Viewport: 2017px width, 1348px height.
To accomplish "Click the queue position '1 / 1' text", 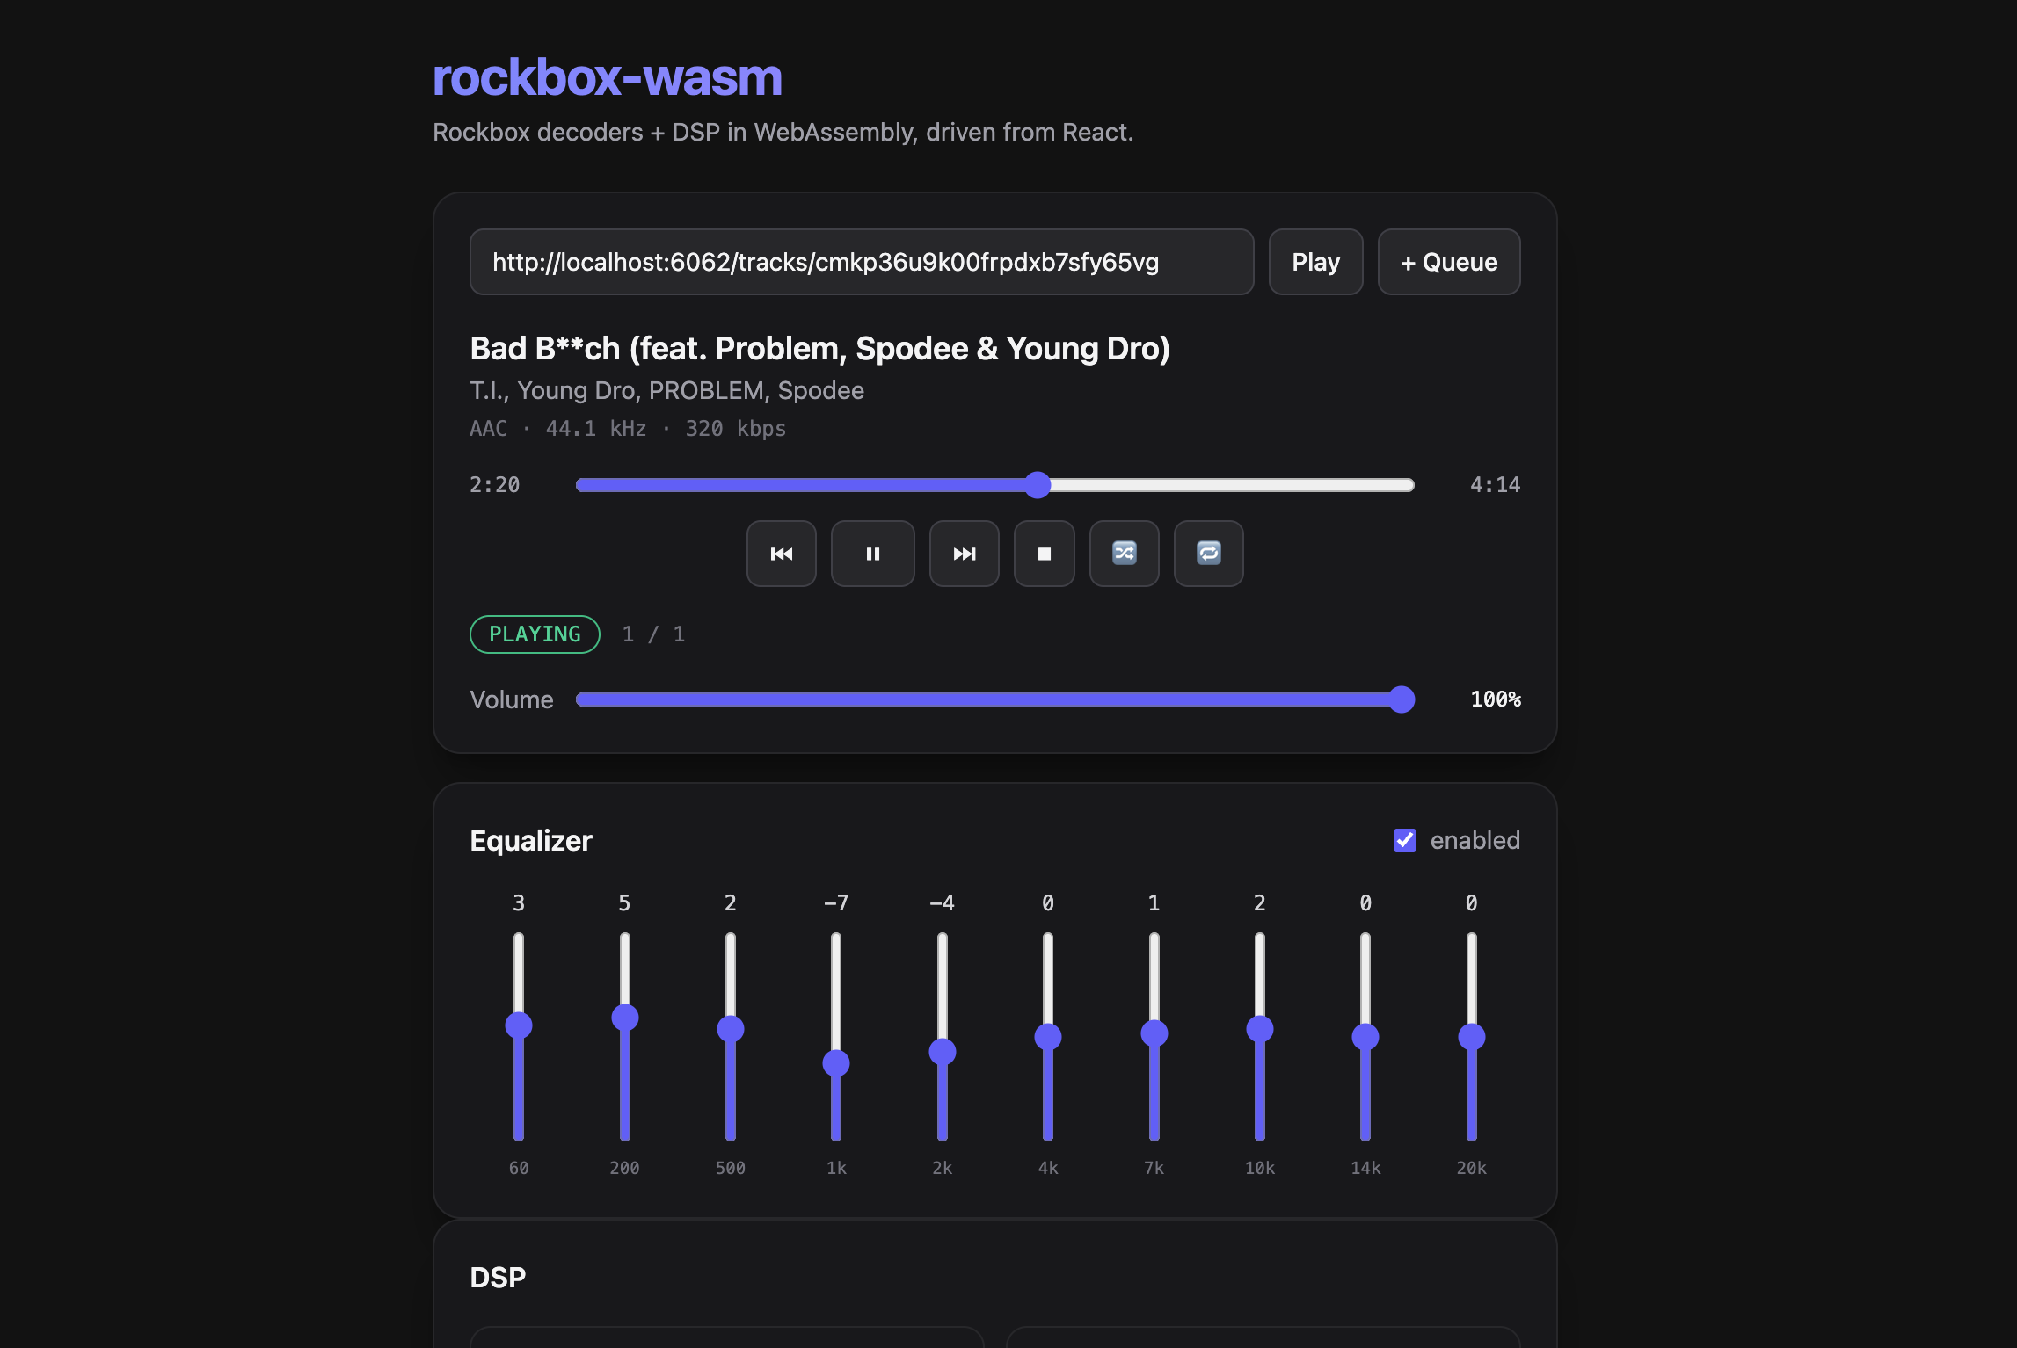I will pyautogui.click(x=653, y=634).
